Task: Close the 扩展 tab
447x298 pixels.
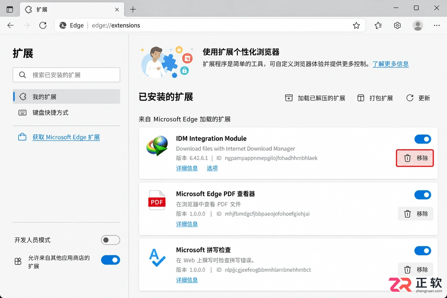Action: pos(117,10)
